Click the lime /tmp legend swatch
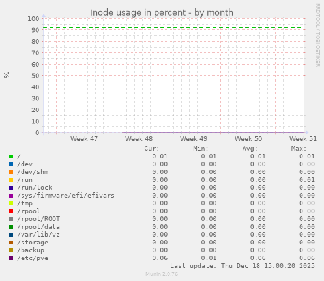Image resolution: width=324 pixels, height=281 pixels. (11, 203)
